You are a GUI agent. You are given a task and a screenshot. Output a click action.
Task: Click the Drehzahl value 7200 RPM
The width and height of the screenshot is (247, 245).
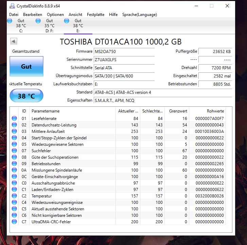(215, 68)
